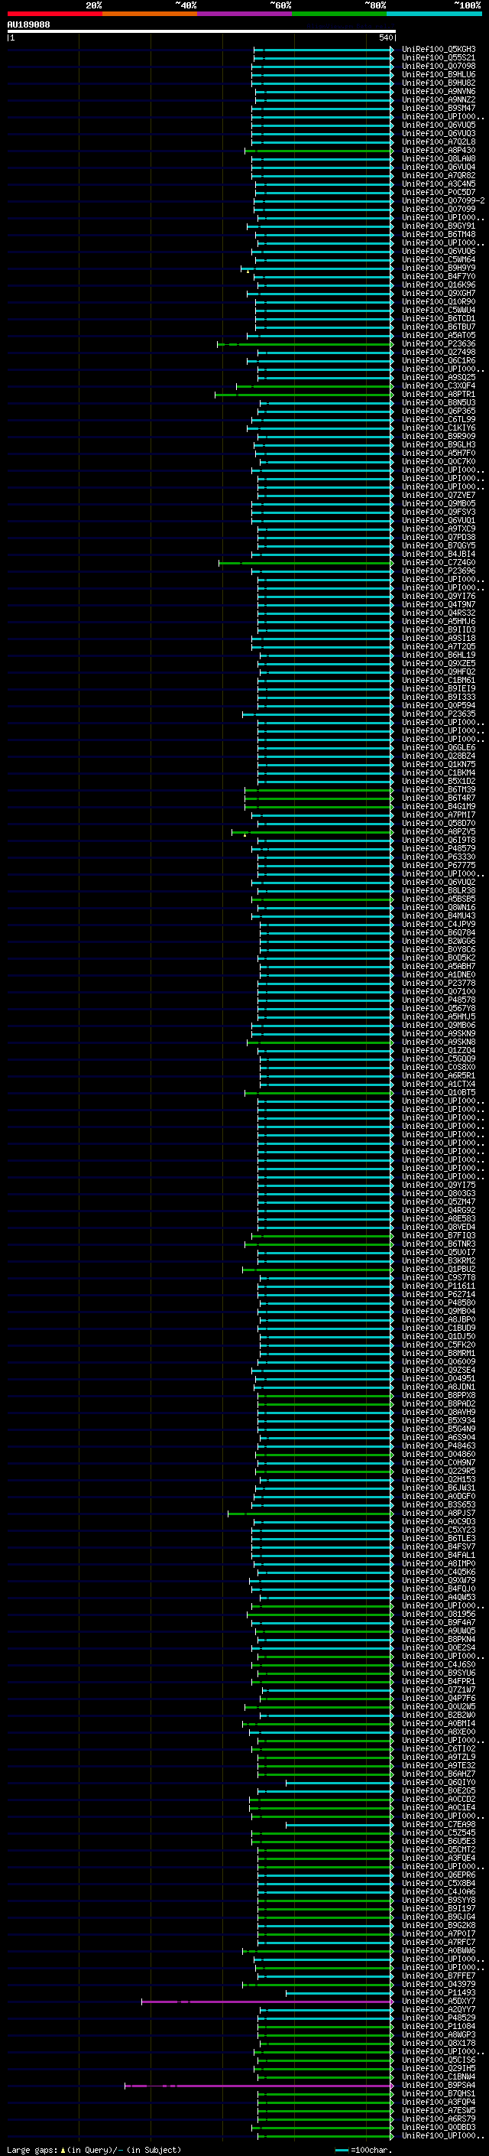Click the UniRef100_P23635 label
Viewport: 489px width, 2156px height.
pos(439,715)
